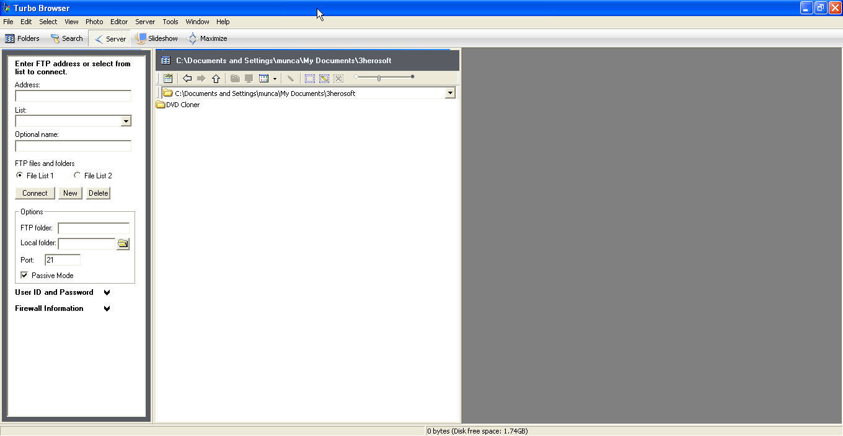
Task: Go back to previous folder
Action: point(187,78)
